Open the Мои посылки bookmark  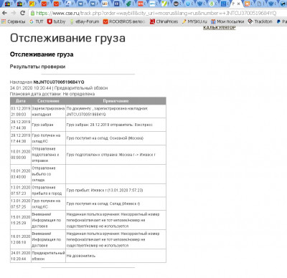tap(227, 21)
